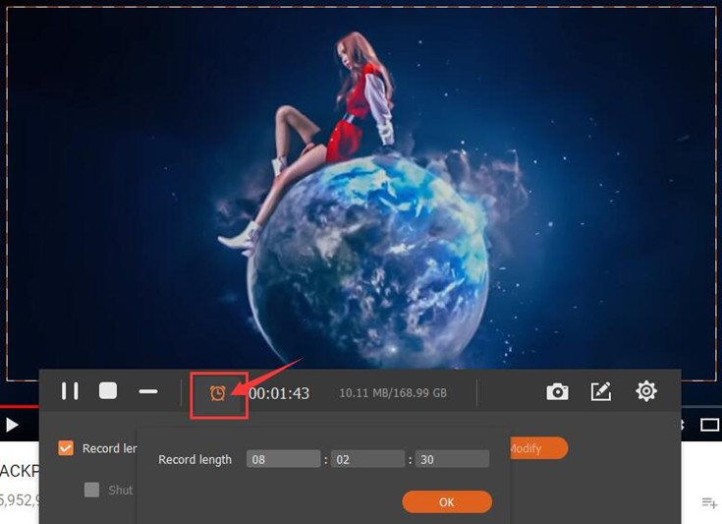Click the elapsed time 00:01:43
The image size is (722, 524).
(279, 393)
